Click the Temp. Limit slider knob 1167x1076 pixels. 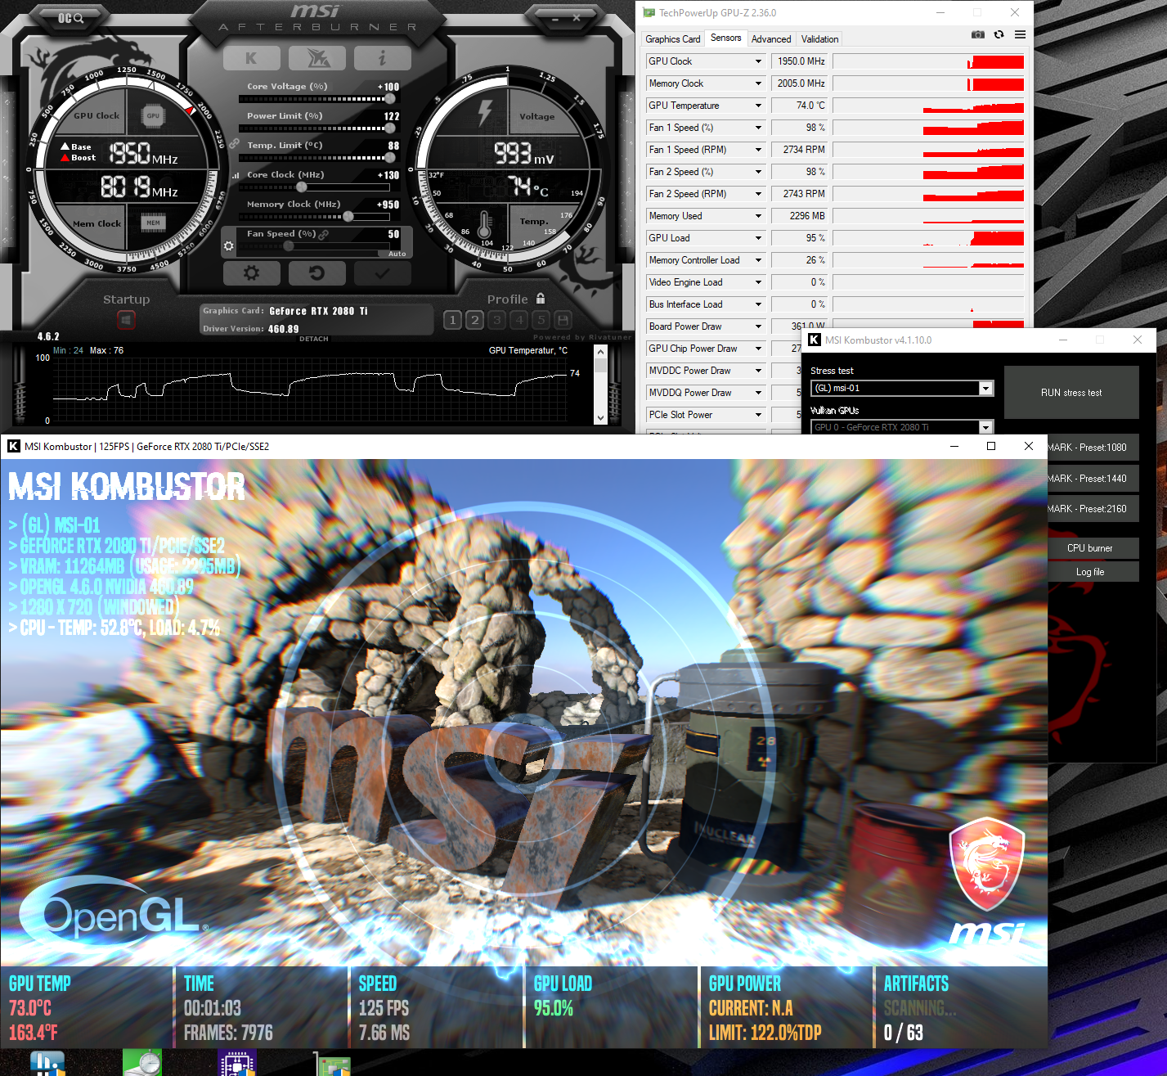tap(390, 158)
